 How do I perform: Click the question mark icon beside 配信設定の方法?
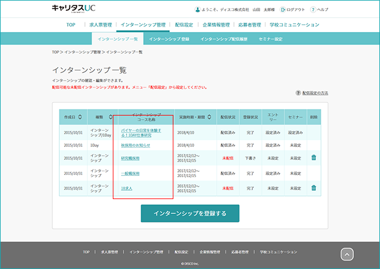298,93
